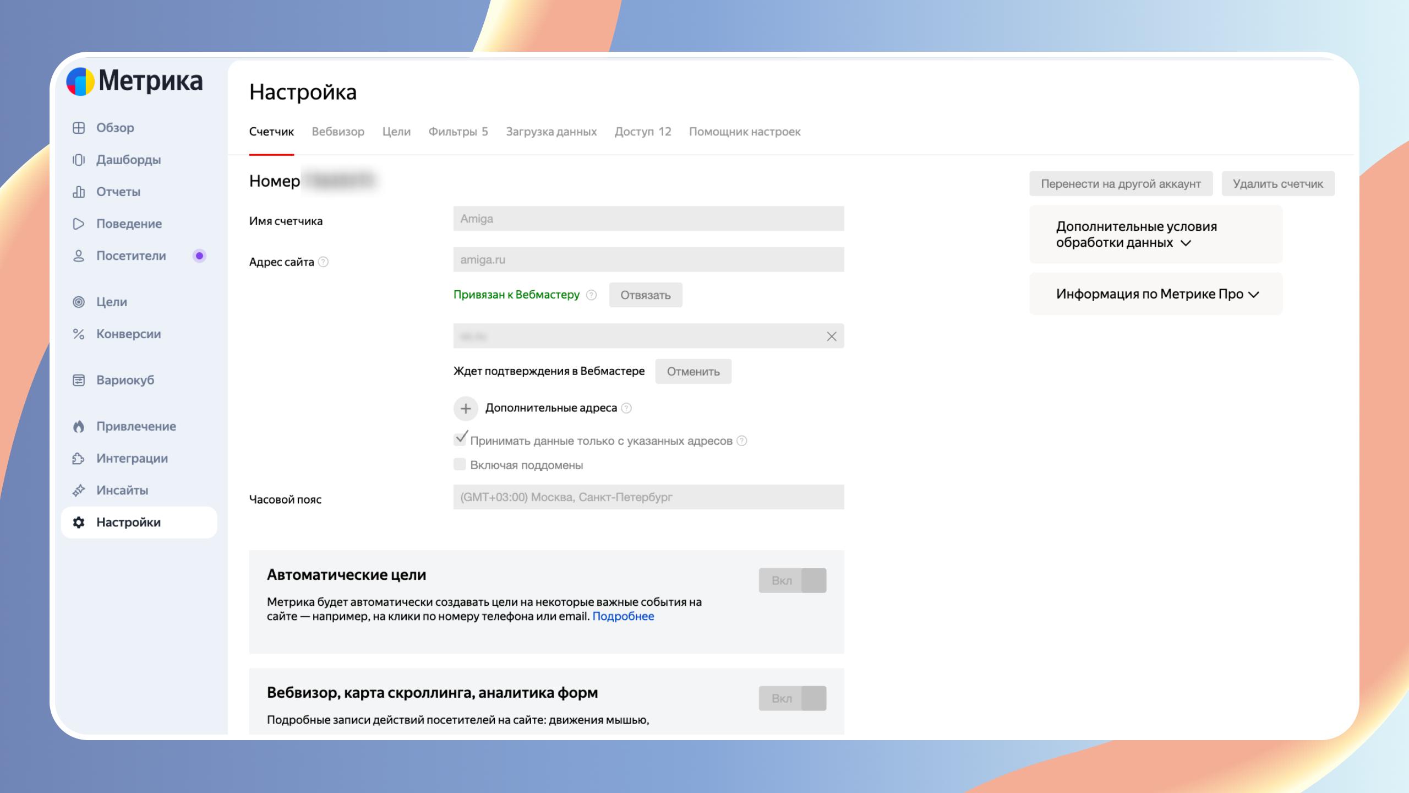
Task: Open the Фильтры 5 tab
Action: click(458, 132)
